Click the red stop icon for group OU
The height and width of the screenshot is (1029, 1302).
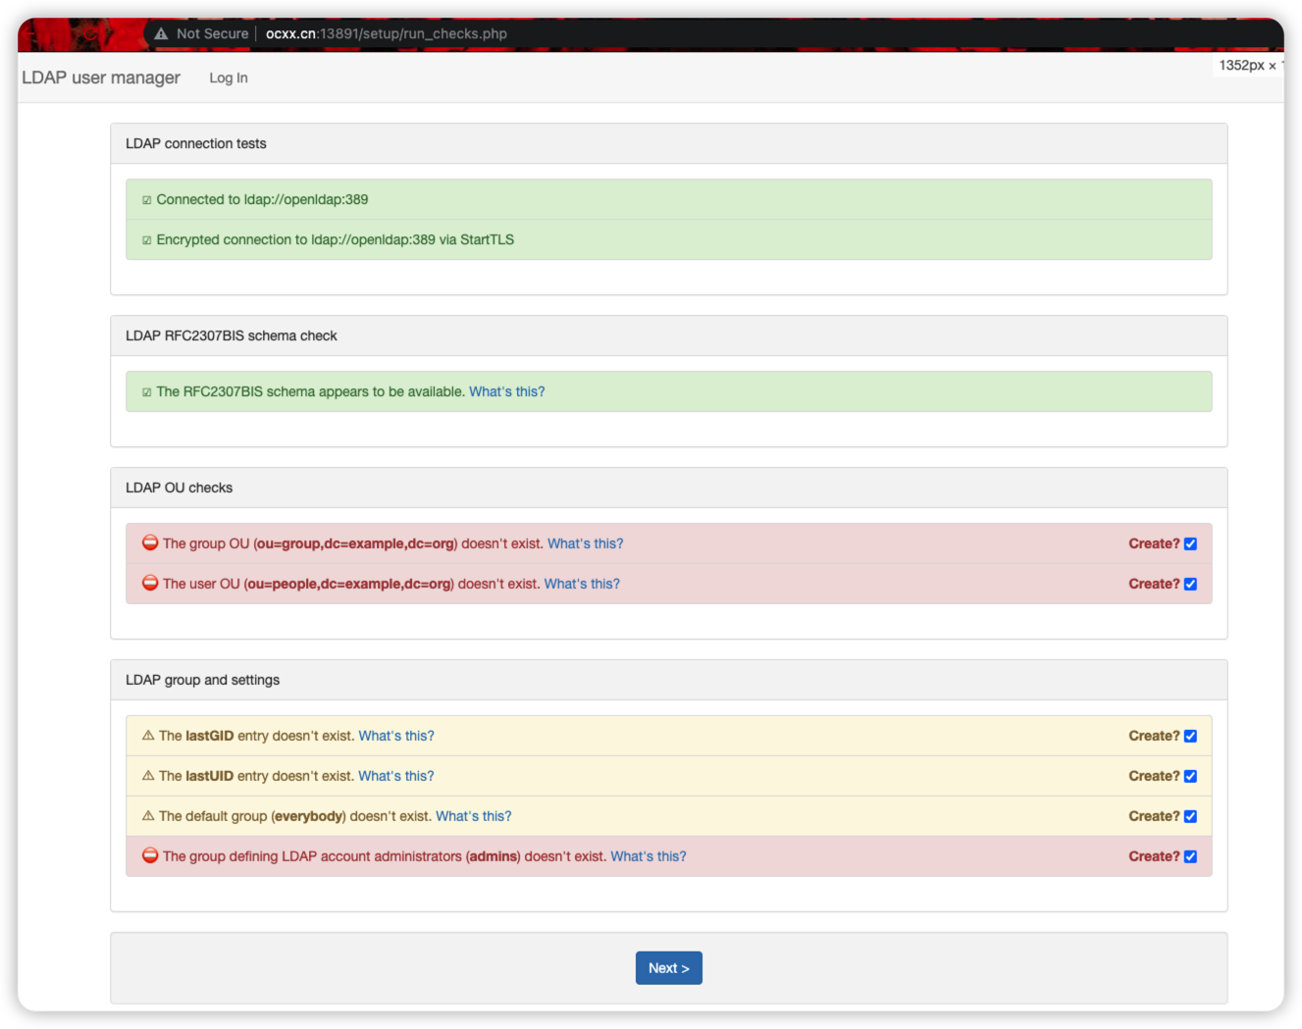150,542
